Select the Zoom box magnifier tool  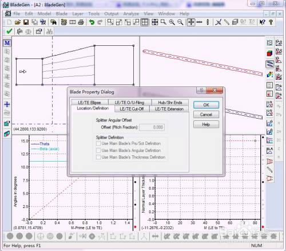[163, 22]
